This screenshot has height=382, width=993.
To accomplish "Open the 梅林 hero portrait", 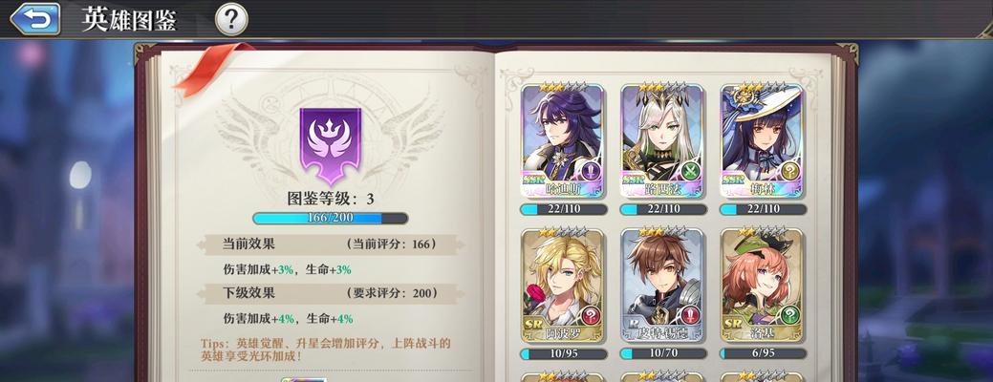I will point(762,140).
